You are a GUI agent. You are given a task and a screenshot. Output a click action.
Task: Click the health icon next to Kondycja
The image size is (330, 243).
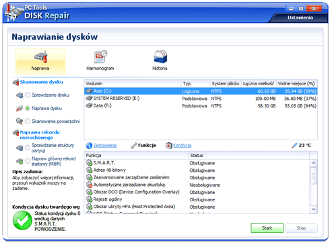click(x=169, y=146)
